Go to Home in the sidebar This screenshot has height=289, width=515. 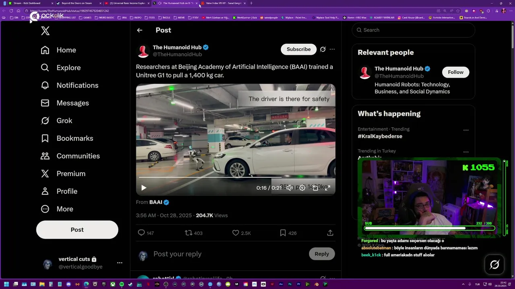[58, 50]
